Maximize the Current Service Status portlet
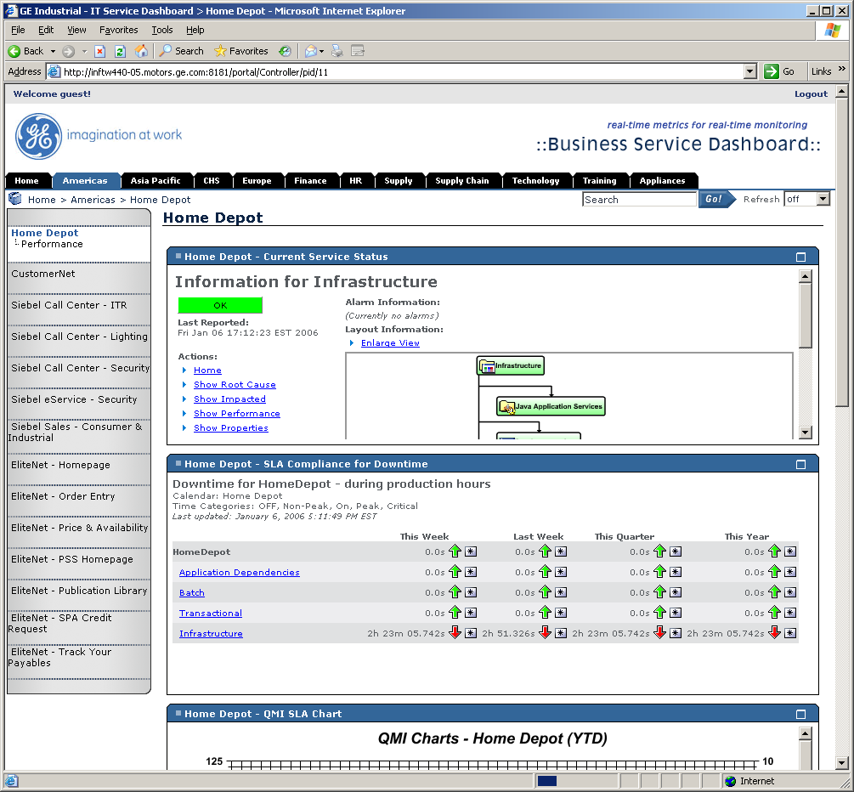Screen dimensions: 854x792 800,257
